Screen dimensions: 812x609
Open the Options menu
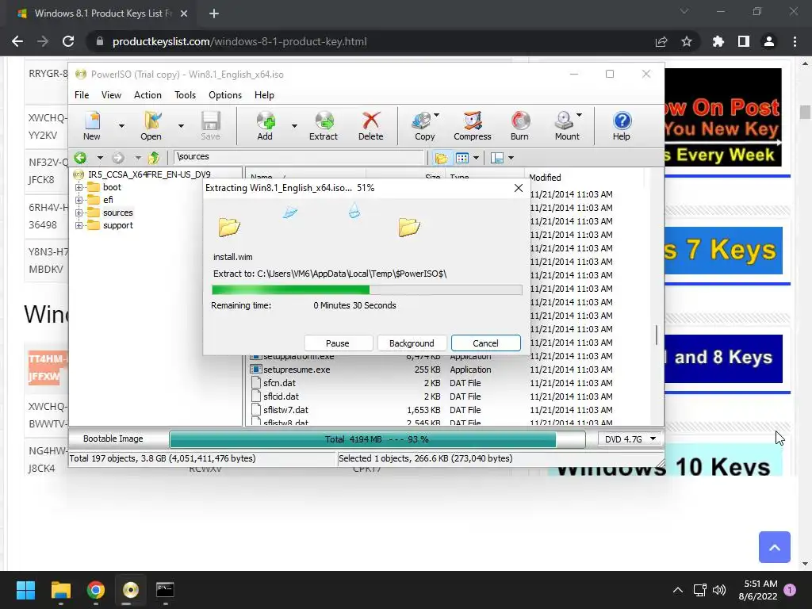coord(225,95)
